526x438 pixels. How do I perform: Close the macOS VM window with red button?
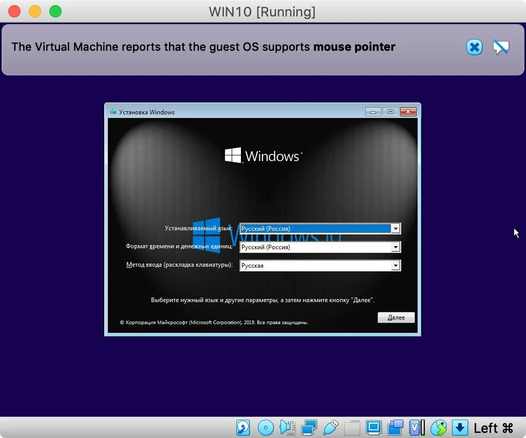14,11
